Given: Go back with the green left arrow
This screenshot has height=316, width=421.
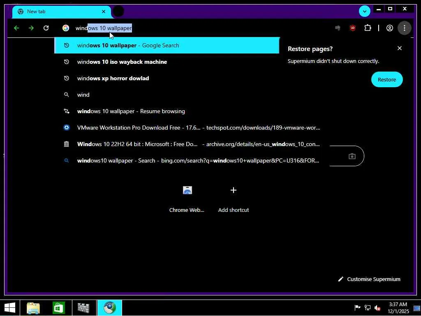Looking at the screenshot, I should pos(16,28).
